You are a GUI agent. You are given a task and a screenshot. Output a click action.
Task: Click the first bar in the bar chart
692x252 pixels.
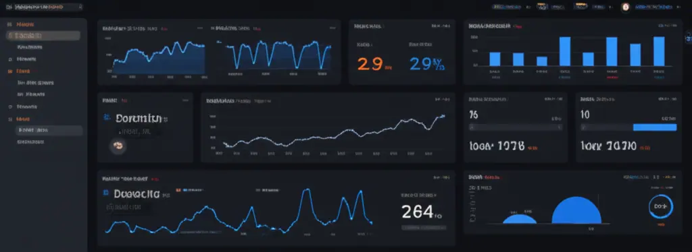(x=495, y=59)
